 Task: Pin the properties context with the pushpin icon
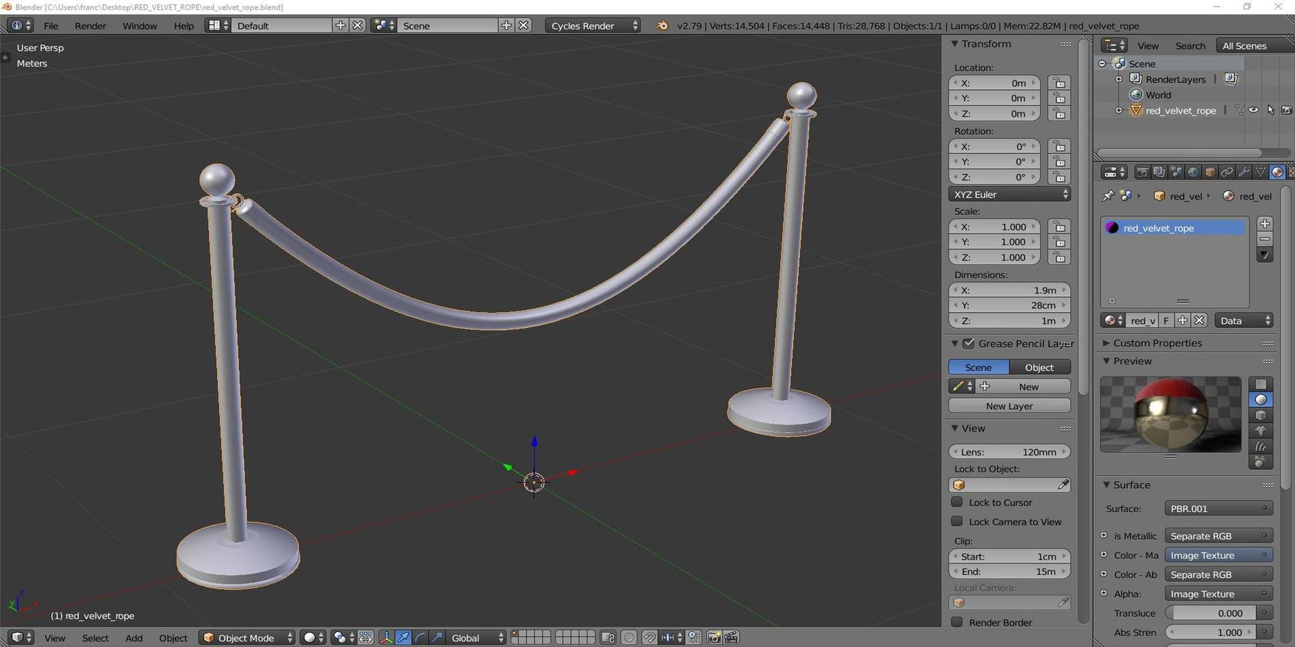(x=1107, y=196)
